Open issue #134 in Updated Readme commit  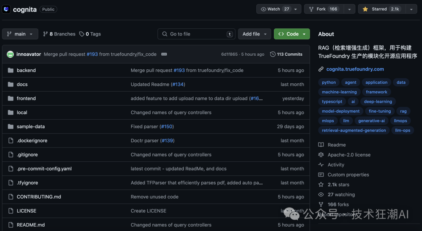click(x=178, y=84)
